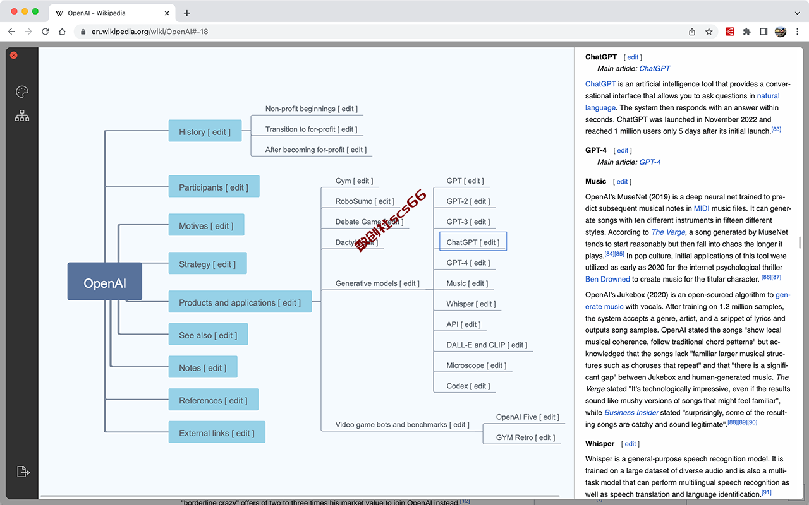Viewport: 809px width, 505px height.
Task: Select the Products and applications node
Action: click(240, 302)
